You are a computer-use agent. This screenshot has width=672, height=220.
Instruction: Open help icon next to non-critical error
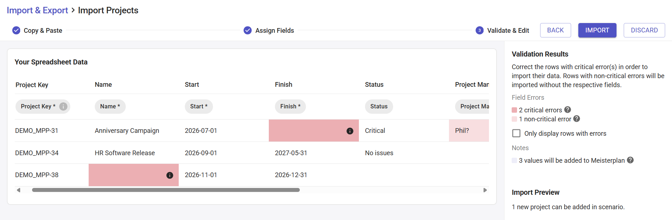click(577, 119)
